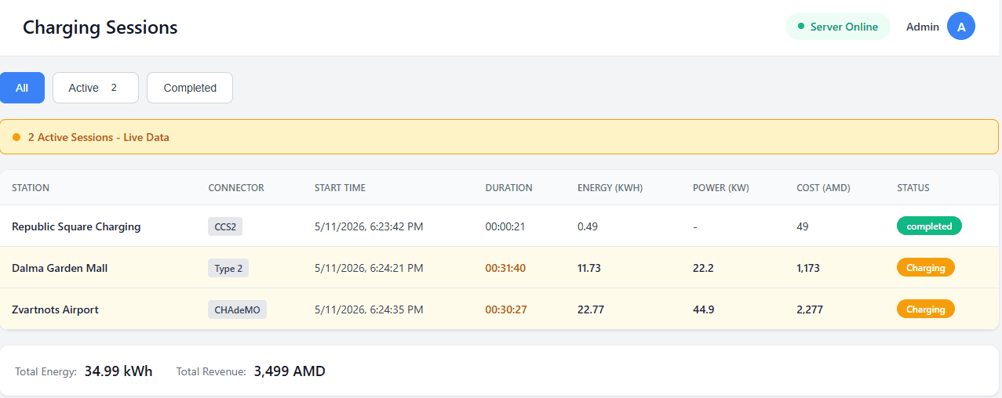Click the Type 2 connector tag
Viewport: 1002px width, 398px height.
(x=228, y=268)
